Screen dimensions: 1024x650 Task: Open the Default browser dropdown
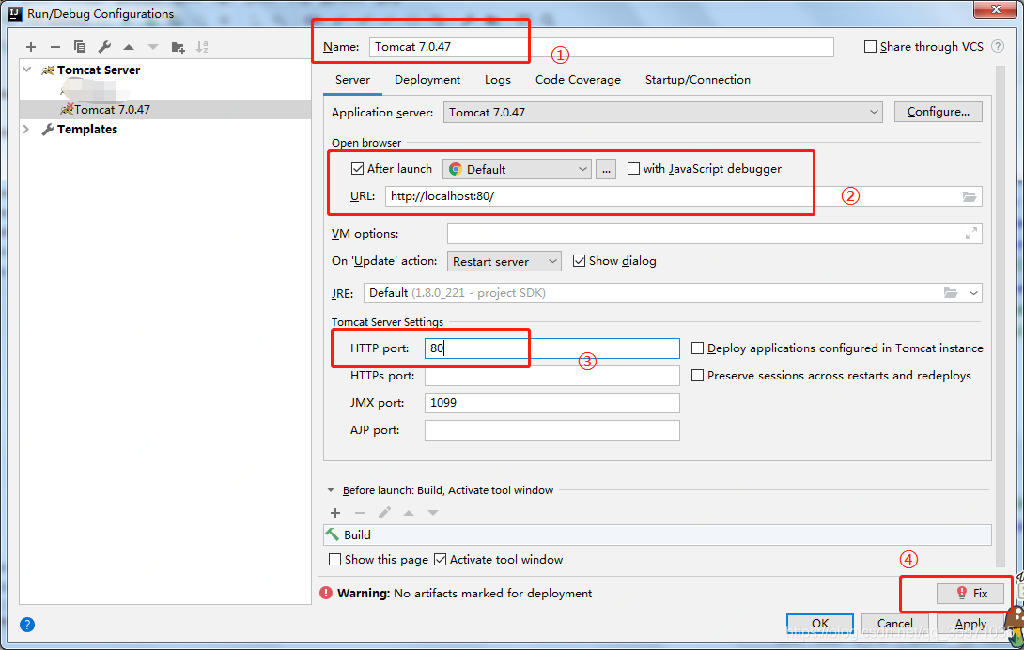[518, 169]
